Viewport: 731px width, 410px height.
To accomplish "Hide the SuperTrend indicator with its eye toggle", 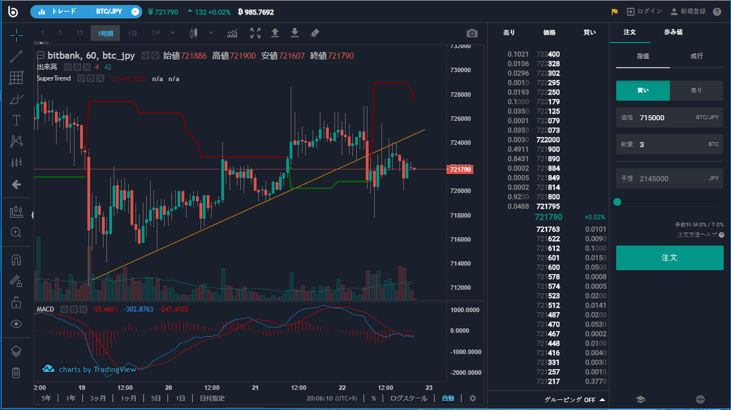I will point(81,78).
